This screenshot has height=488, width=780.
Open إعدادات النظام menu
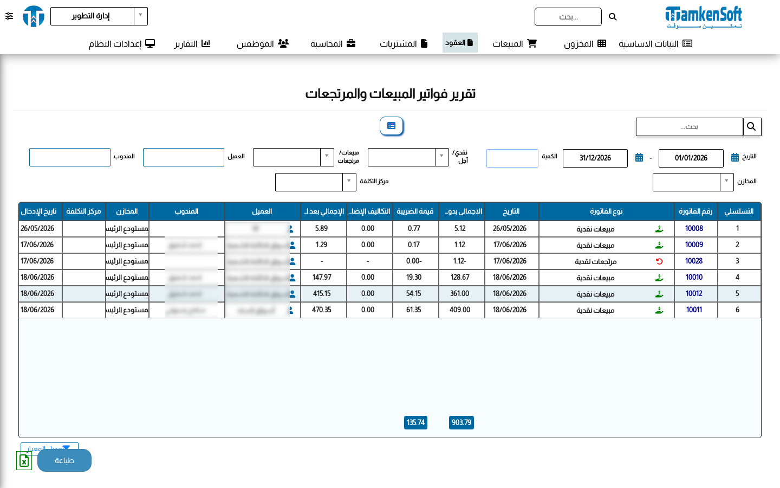(122, 43)
